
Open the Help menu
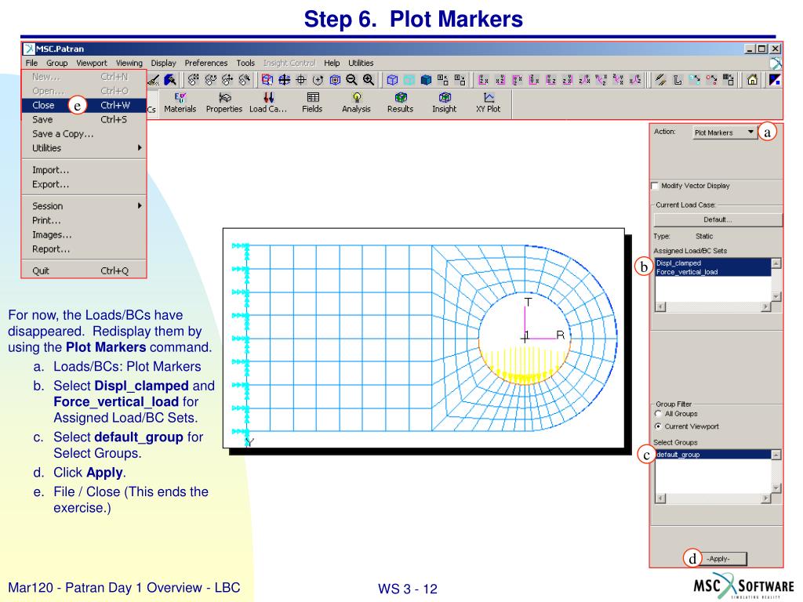332,63
